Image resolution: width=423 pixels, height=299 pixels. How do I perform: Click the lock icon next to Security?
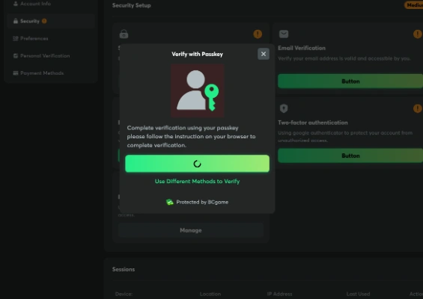click(x=16, y=21)
